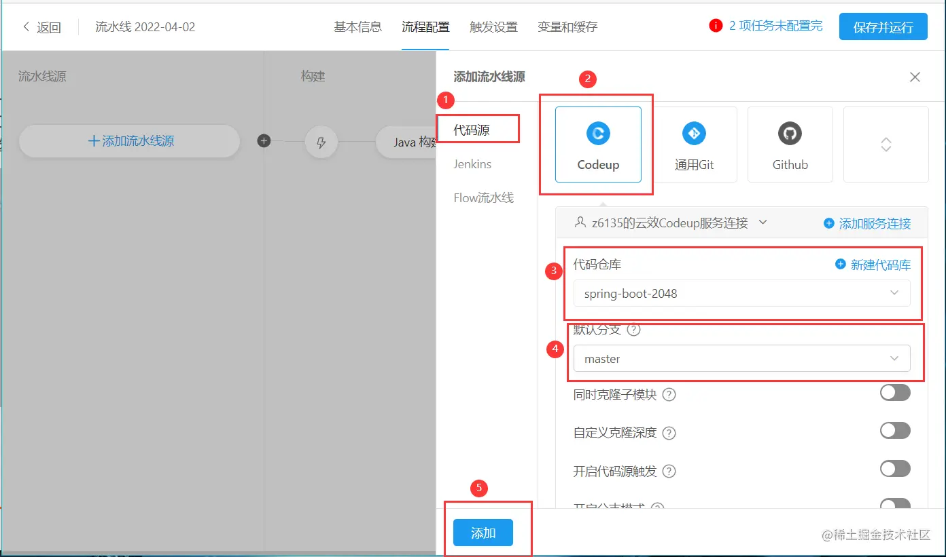
Task: Click 新建代码库 link
Action: [x=881, y=265]
